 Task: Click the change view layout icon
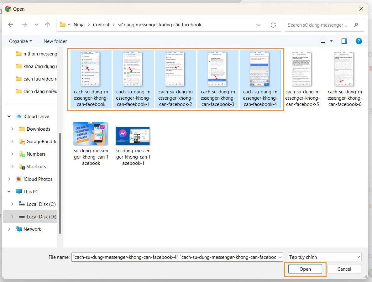click(x=323, y=41)
